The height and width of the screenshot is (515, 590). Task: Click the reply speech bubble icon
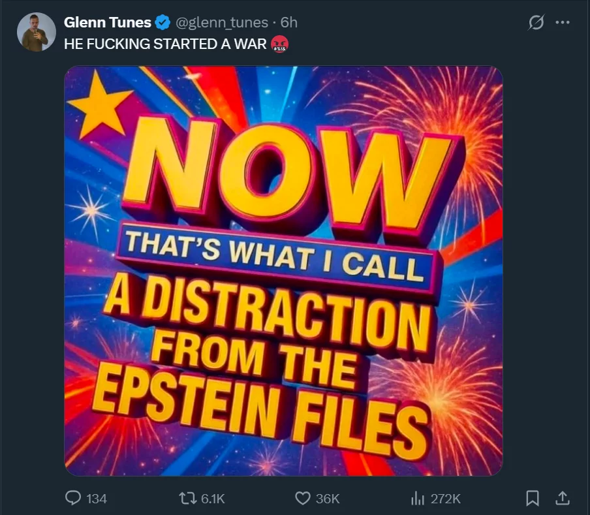click(x=73, y=498)
